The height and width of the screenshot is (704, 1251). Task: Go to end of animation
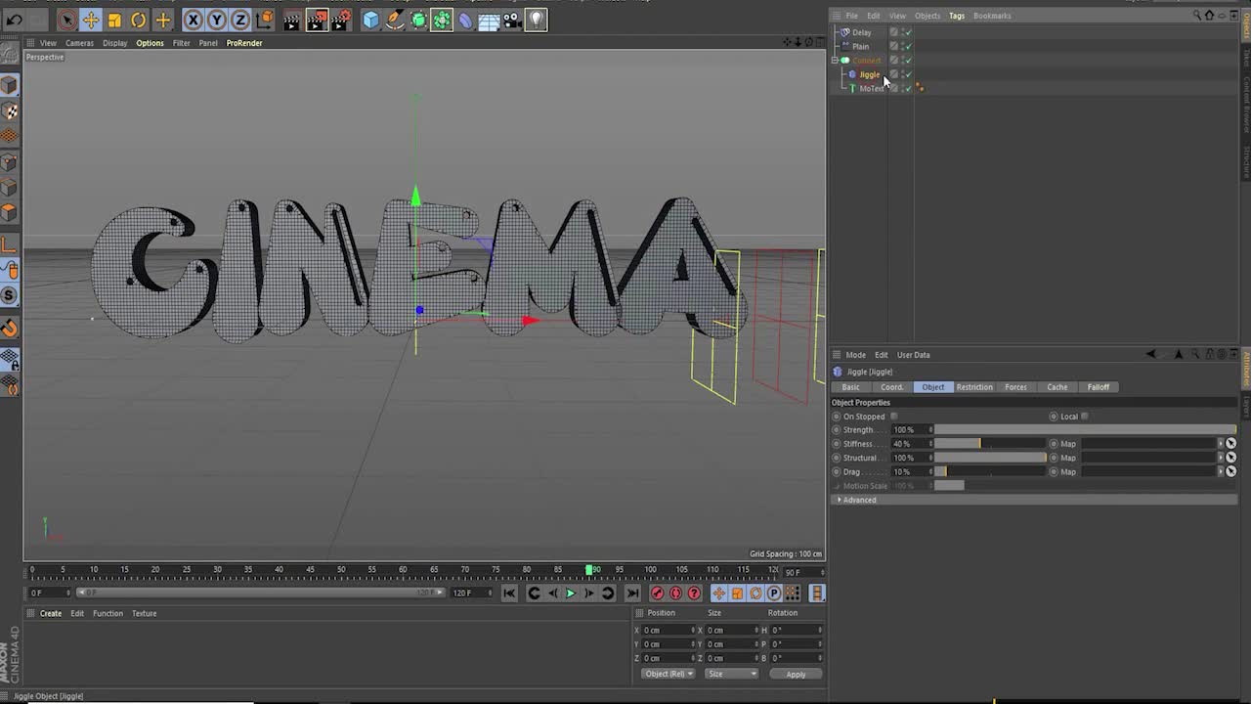(632, 594)
